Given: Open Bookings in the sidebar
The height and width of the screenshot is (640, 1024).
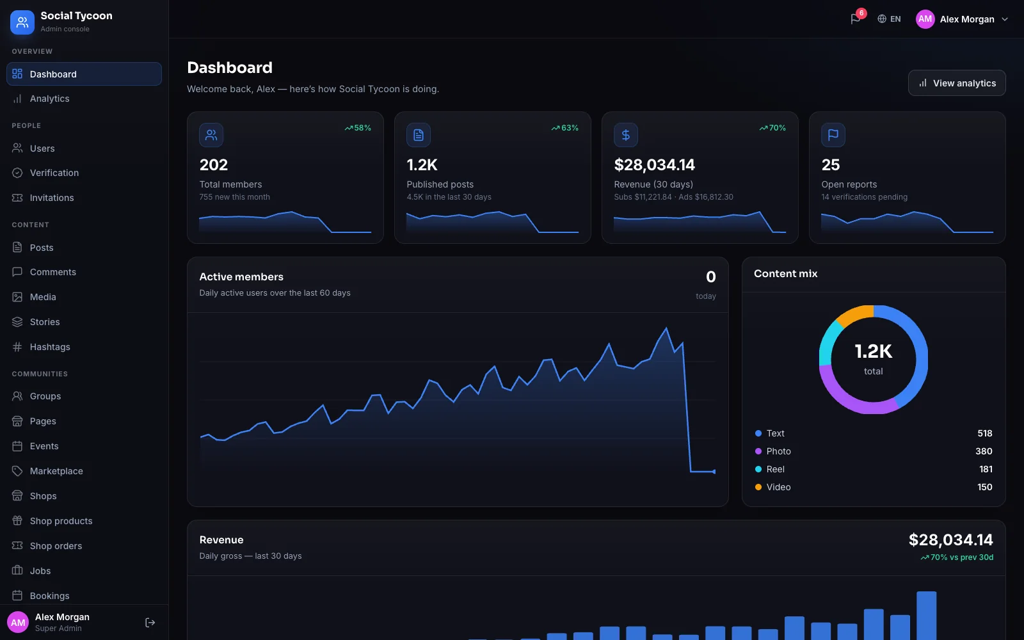Looking at the screenshot, I should coord(84,596).
